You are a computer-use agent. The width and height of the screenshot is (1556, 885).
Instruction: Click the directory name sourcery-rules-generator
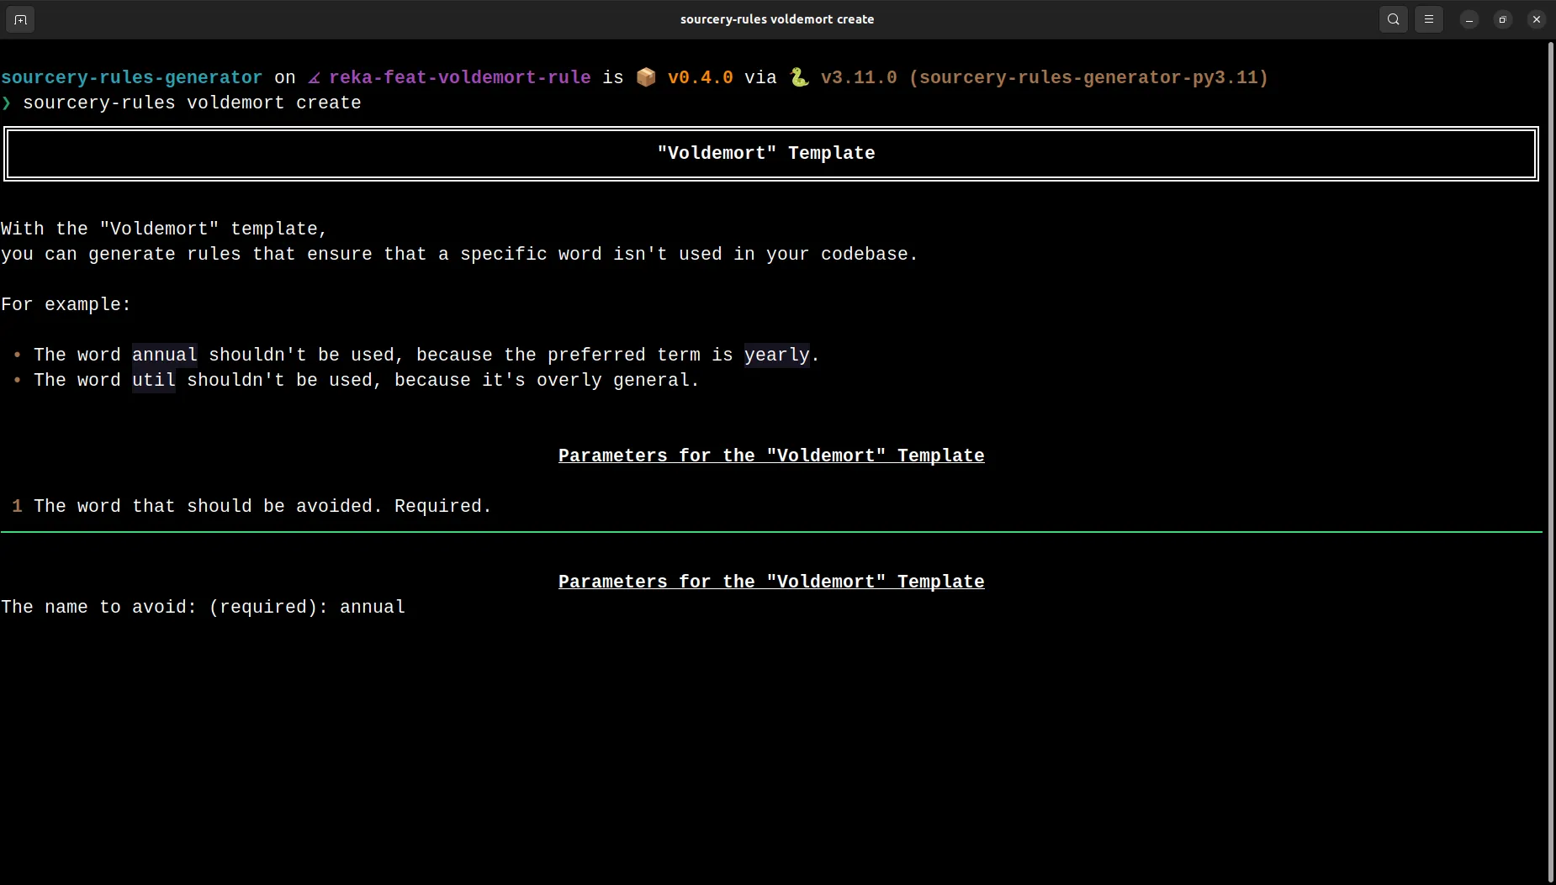tap(130, 77)
